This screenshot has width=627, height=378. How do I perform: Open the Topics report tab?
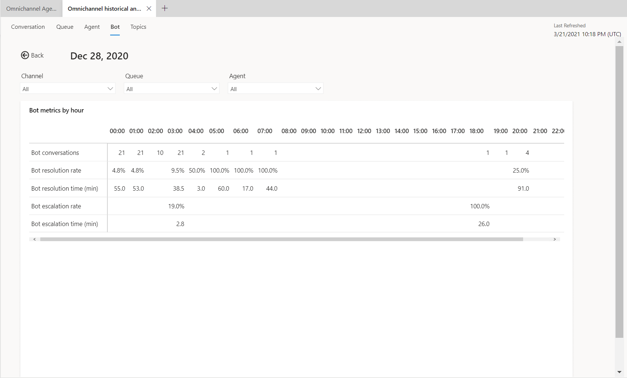[x=138, y=27]
